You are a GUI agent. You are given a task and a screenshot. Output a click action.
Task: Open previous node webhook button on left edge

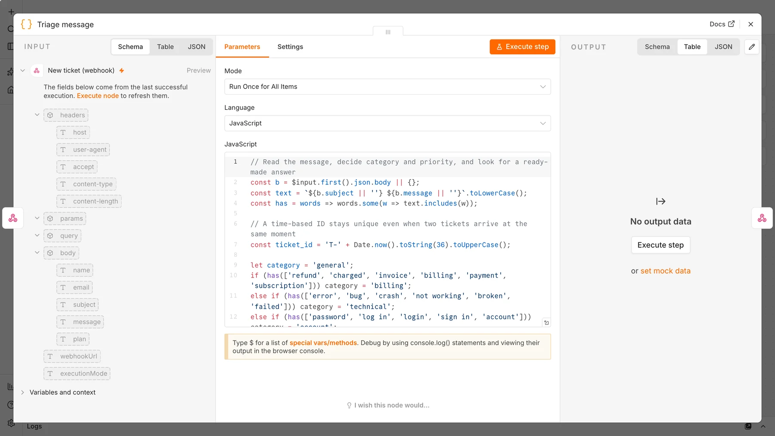(13, 218)
